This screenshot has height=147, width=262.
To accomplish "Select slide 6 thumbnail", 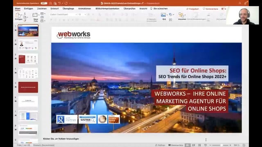I will tap(28, 101).
